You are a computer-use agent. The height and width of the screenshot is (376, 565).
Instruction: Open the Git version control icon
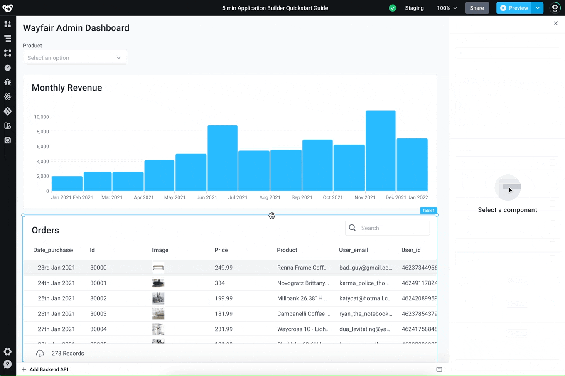coord(7,111)
